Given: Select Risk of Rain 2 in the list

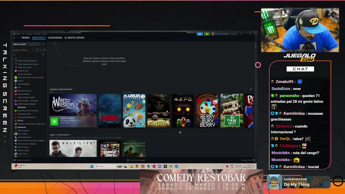Looking at the screenshot, I should click(x=23, y=134).
